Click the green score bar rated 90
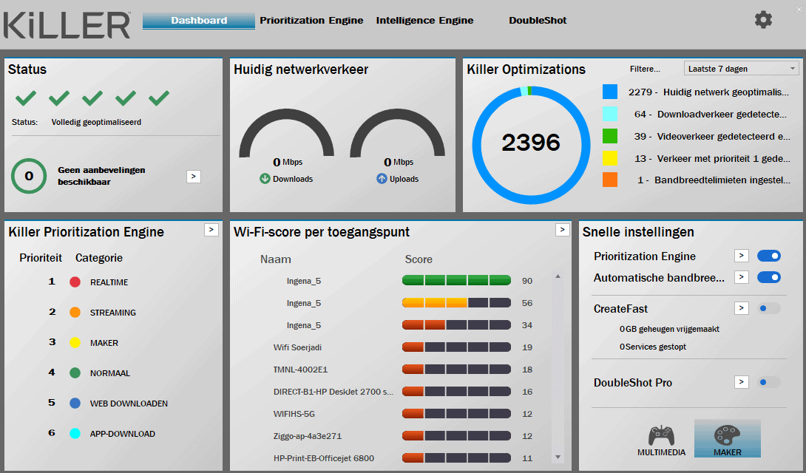Screen dimensions: 806x473 click(x=456, y=280)
